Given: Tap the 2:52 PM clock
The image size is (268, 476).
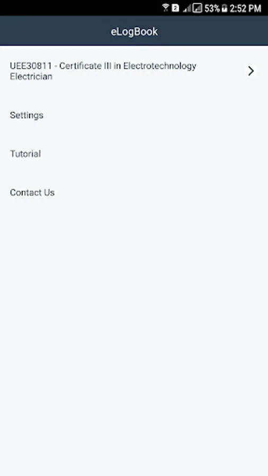Looking at the screenshot, I should [x=245, y=8].
